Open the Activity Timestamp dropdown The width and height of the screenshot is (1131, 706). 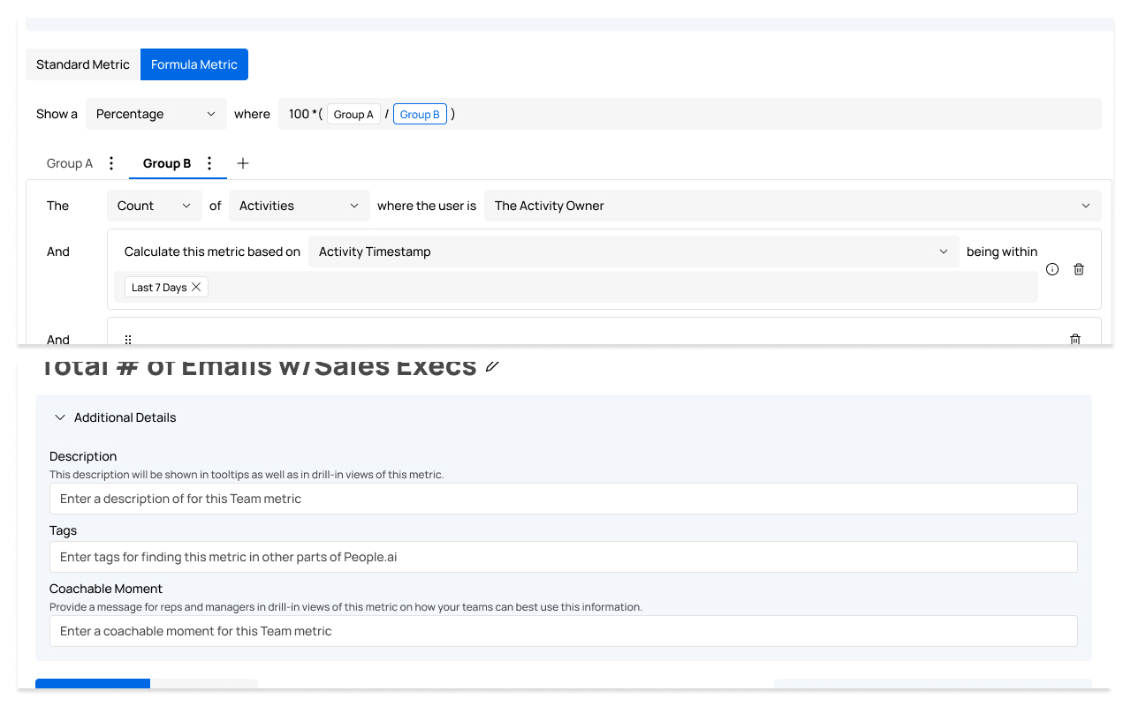633,252
